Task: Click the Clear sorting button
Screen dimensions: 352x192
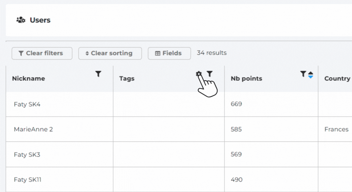Action: pos(110,53)
